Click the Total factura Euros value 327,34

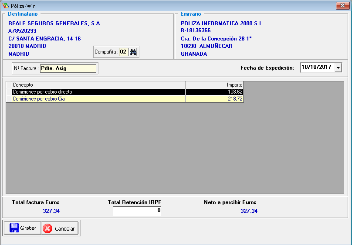click(51, 211)
